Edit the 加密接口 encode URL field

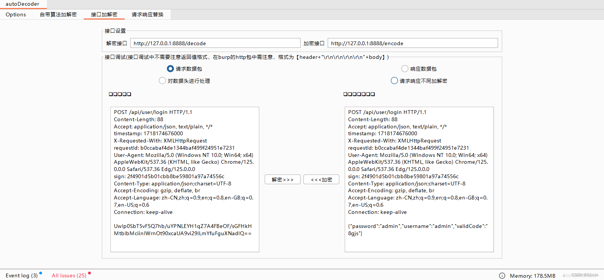[x=413, y=43]
